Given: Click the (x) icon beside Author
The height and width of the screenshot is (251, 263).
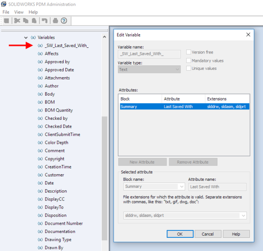Looking at the screenshot, I should click(x=40, y=86).
